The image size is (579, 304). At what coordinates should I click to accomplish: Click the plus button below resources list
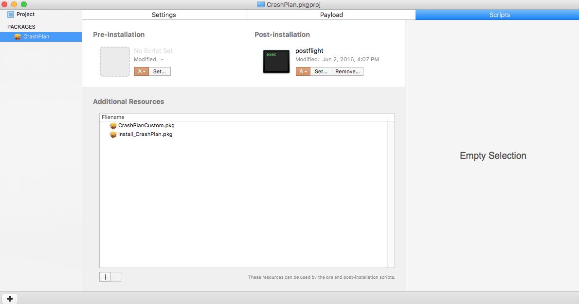[x=105, y=277]
